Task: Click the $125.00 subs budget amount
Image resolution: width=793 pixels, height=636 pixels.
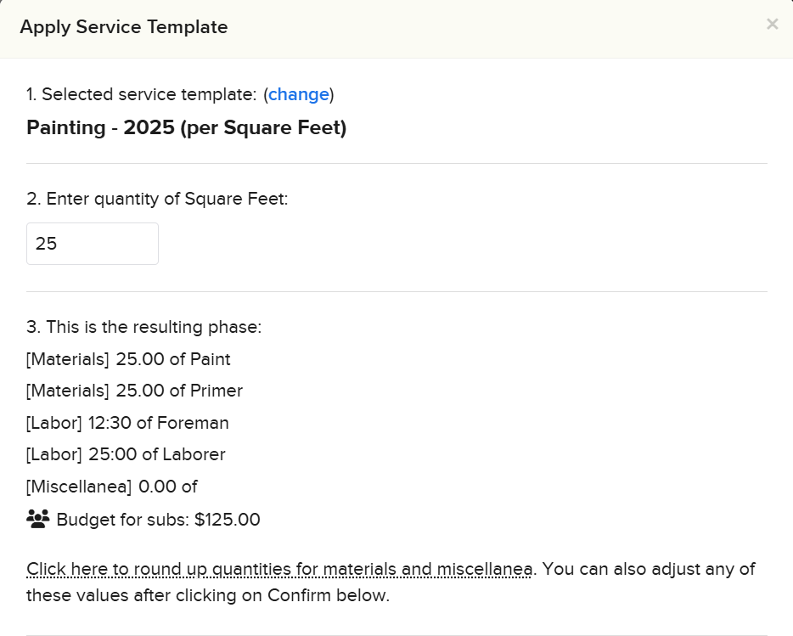Action: coord(227,520)
